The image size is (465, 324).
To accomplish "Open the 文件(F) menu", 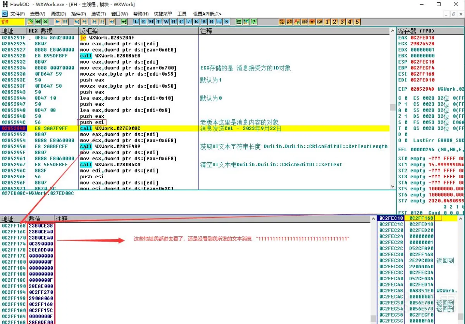I will click(x=17, y=14).
